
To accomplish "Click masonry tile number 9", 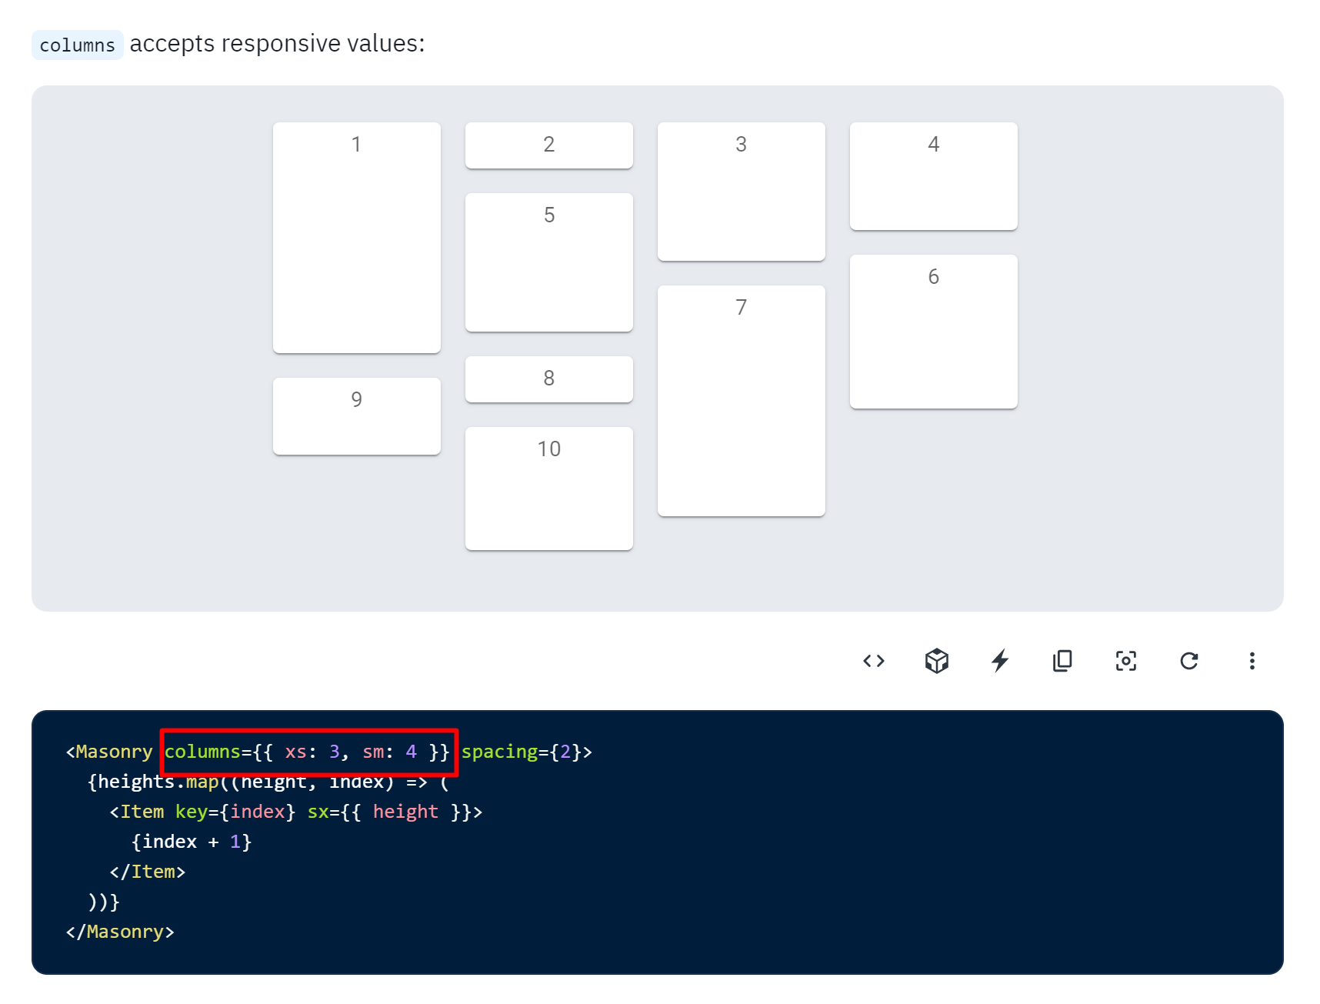I will click(x=356, y=415).
